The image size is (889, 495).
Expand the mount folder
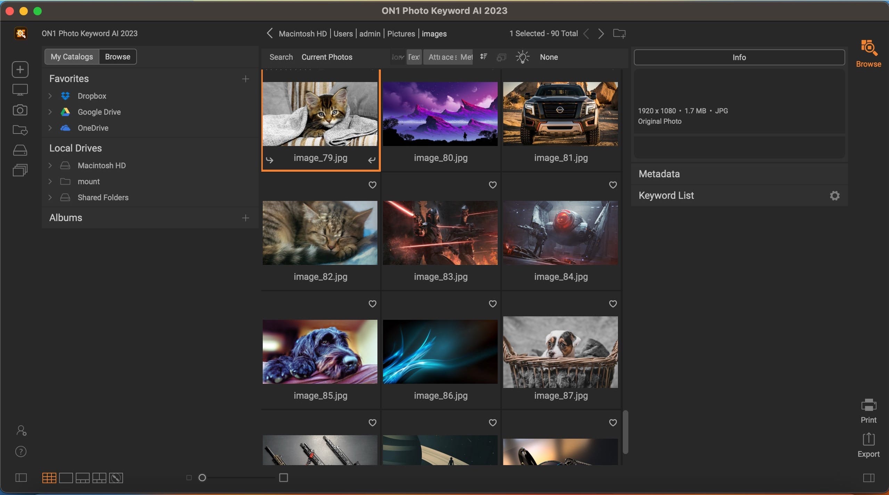(x=50, y=181)
